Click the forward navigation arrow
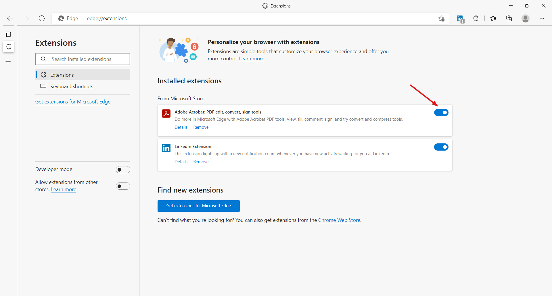 pyautogui.click(x=26, y=18)
